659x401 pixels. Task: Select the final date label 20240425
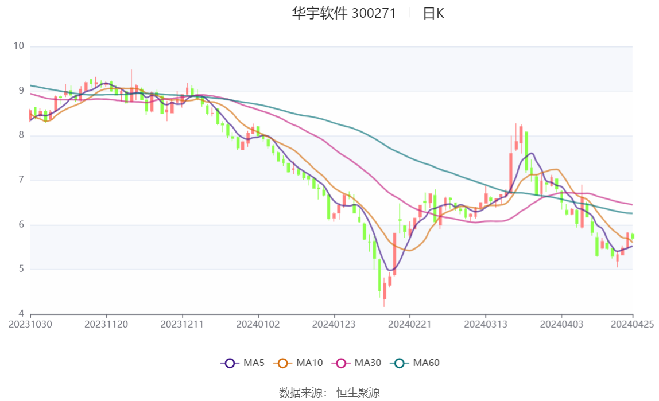pos(632,324)
